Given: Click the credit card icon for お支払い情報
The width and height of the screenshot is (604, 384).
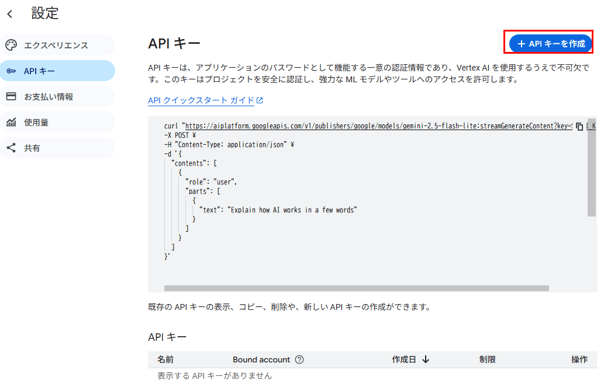Looking at the screenshot, I should pyautogui.click(x=11, y=97).
